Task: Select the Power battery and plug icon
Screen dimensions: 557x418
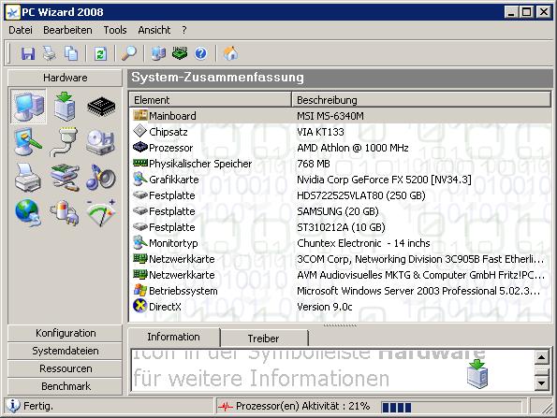Action: (x=65, y=213)
